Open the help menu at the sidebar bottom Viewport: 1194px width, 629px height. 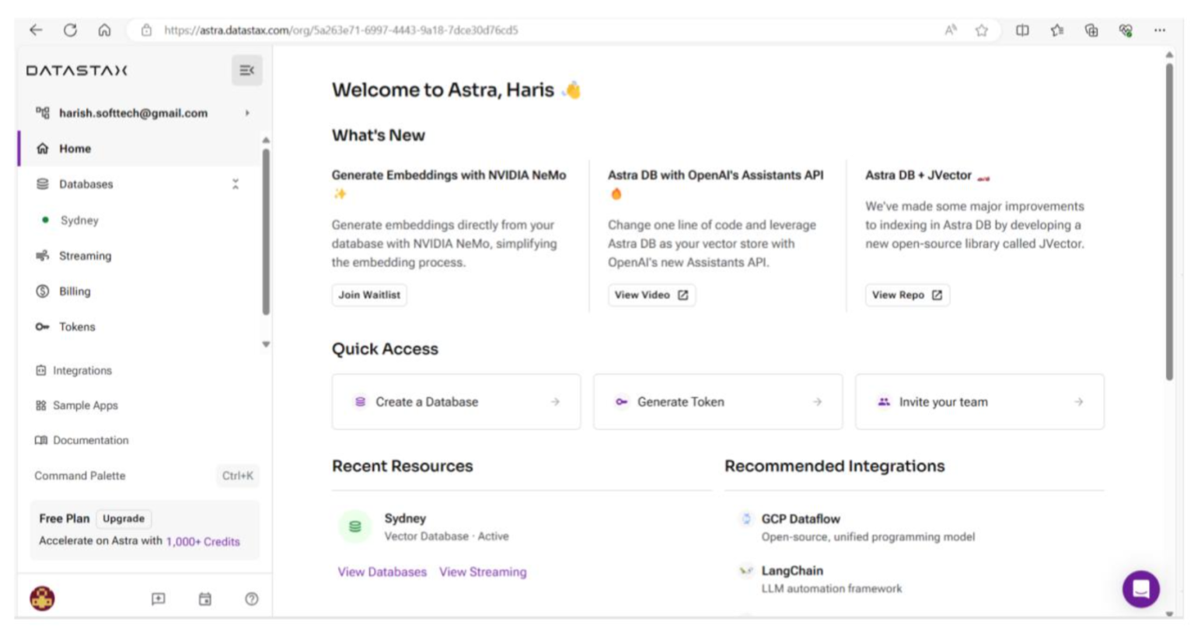coord(251,599)
